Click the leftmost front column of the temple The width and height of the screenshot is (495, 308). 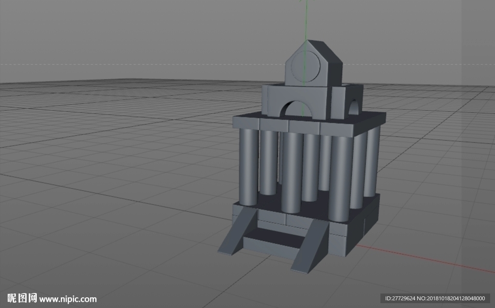click(x=248, y=167)
